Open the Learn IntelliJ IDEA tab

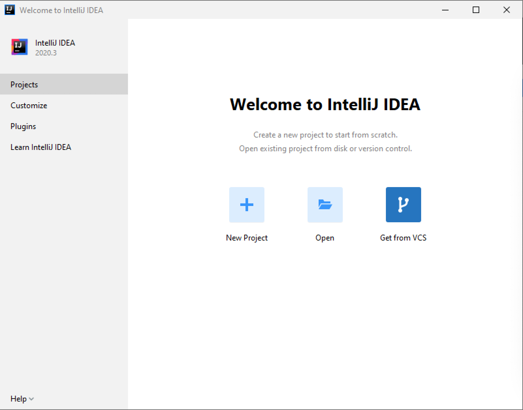[64, 147]
